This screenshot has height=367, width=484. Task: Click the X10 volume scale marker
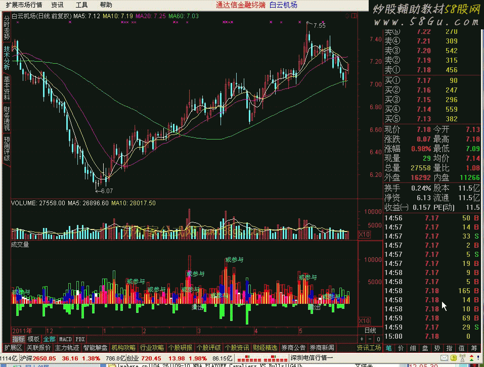[364, 235]
